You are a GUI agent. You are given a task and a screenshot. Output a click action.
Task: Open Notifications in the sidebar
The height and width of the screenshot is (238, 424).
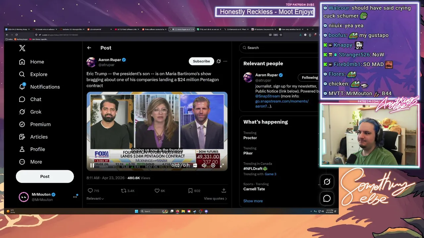pyautogui.click(x=39, y=87)
